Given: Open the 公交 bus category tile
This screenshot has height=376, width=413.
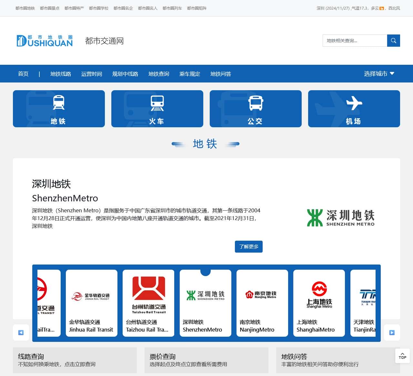Looking at the screenshot, I should click(x=256, y=109).
